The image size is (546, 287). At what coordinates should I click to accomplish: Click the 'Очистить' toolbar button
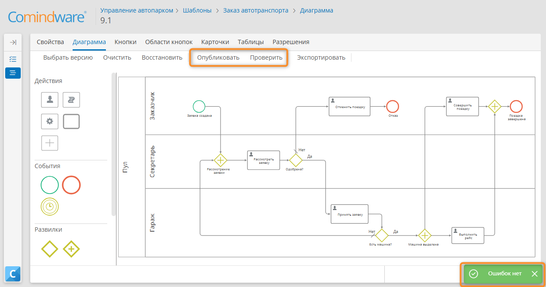coord(117,57)
